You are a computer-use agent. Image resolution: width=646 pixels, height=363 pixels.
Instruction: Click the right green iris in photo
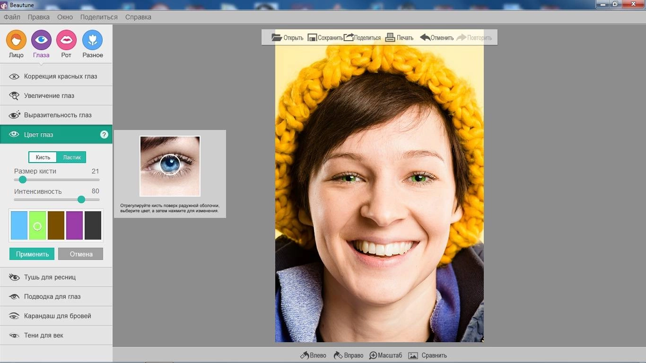click(x=419, y=178)
